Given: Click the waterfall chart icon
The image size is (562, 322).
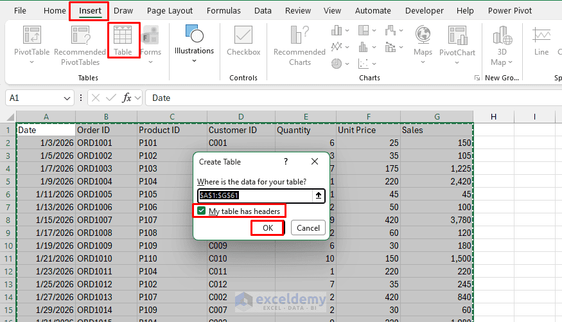Looking at the screenshot, I should [x=391, y=30].
